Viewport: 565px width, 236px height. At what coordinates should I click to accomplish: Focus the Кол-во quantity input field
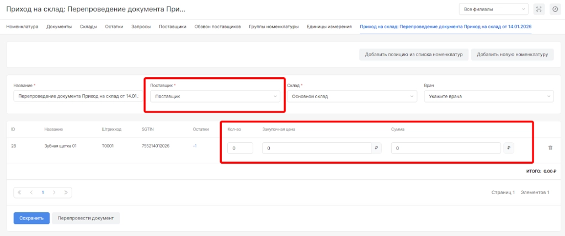pos(240,148)
